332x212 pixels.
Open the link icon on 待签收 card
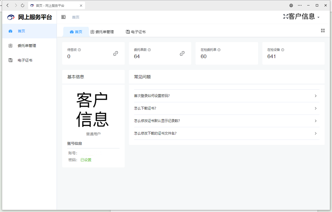pos(116,54)
